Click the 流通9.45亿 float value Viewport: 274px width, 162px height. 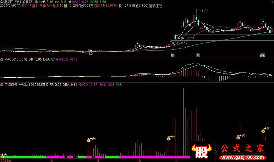(140, 6)
